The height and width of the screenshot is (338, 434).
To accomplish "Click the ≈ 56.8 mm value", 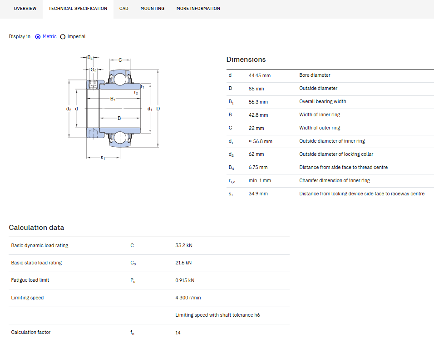I will tap(261, 141).
